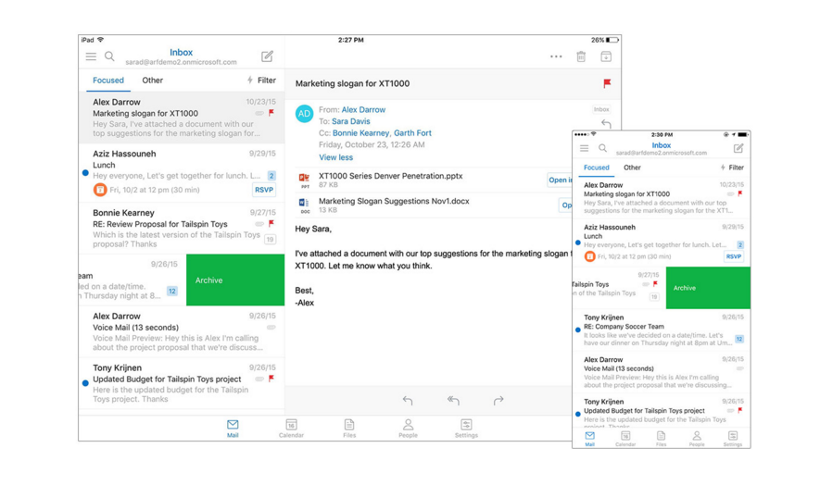Toggle flag on Tony Krijnen Updated Budget row
The width and height of the screenshot is (820, 485).
click(x=271, y=379)
